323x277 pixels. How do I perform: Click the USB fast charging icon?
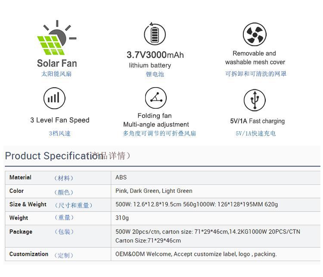click(255, 100)
